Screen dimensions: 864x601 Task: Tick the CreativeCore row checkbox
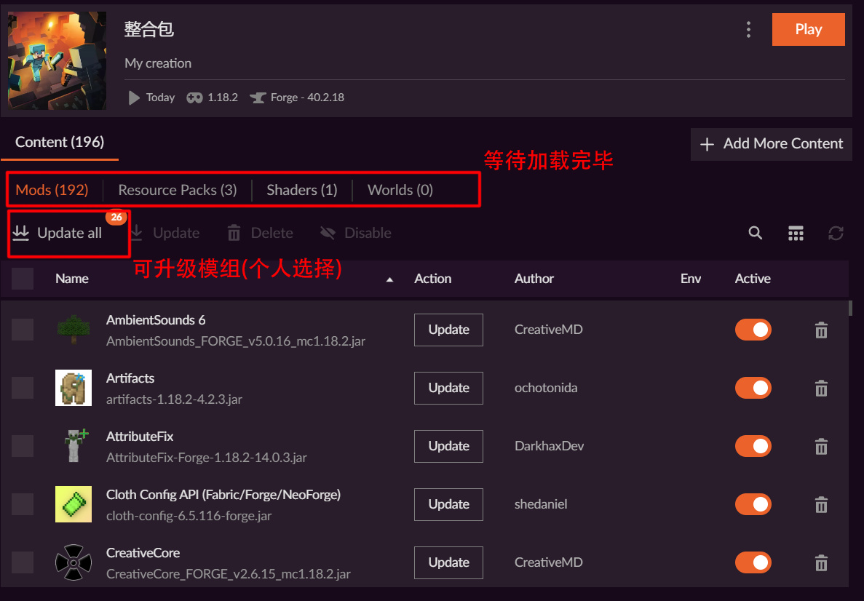click(x=23, y=562)
